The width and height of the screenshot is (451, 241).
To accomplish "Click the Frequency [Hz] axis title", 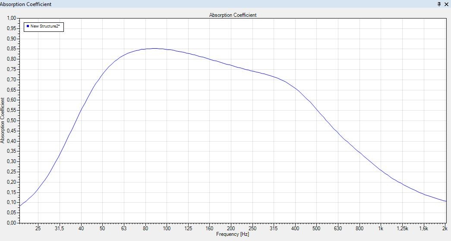I will [x=233, y=234].
